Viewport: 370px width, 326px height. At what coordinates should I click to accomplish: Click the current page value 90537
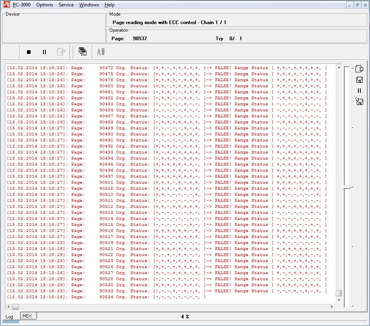coord(140,39)
